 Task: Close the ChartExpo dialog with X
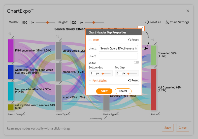[x=188, y=11]
